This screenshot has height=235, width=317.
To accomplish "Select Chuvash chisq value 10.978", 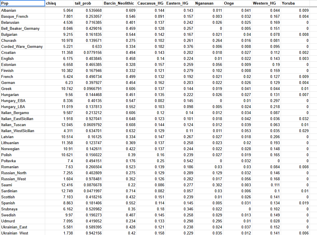I will click(x=67, y=41).
